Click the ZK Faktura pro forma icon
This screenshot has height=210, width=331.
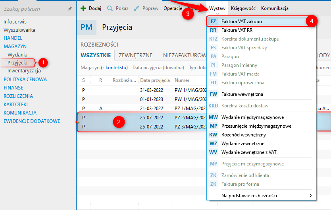[x=213, y=184]
